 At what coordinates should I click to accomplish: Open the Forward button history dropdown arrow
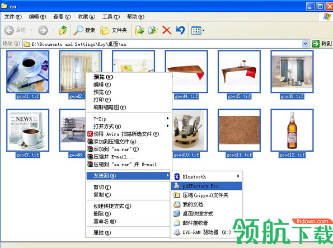tap(53, 30)
